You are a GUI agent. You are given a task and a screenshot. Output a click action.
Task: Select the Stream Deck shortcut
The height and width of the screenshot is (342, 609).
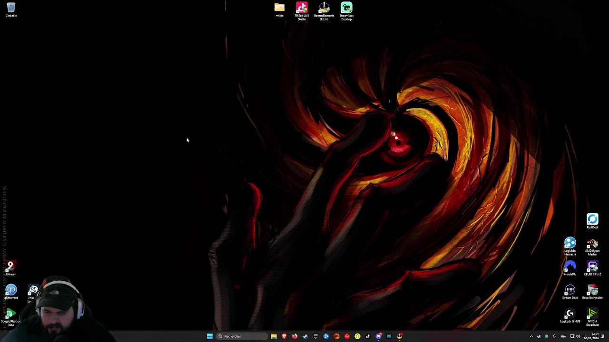pyautogui.click(x=570, y=292)
